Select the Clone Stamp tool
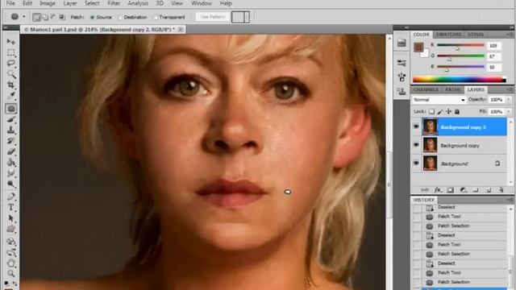The width and height of the screenshot is (516, 290). (x=10, y=130)
